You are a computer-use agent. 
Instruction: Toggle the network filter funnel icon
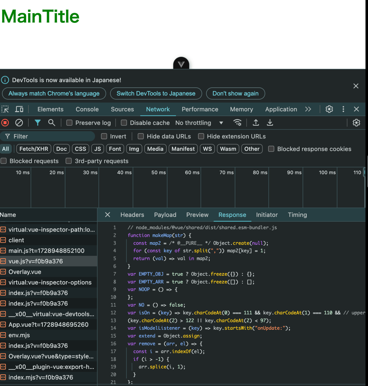[x=38, y=123]
